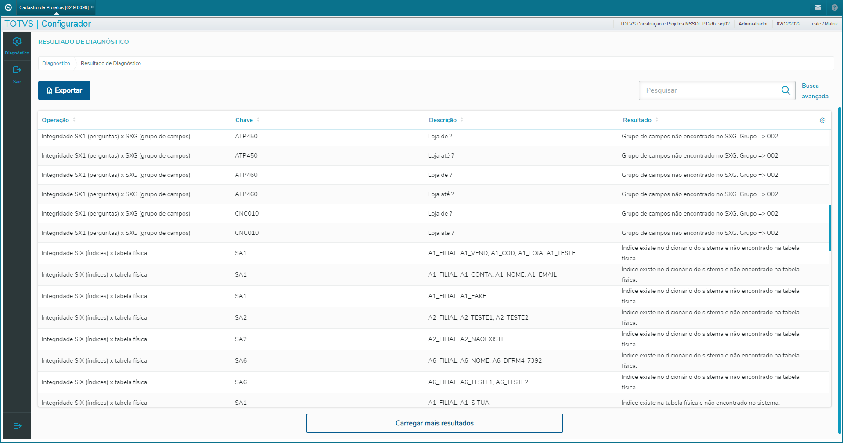Open table column settings gear
The height and width of the screenshot is (443, 843).
823,120
